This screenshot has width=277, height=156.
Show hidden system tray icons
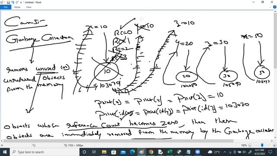point(225,152)
